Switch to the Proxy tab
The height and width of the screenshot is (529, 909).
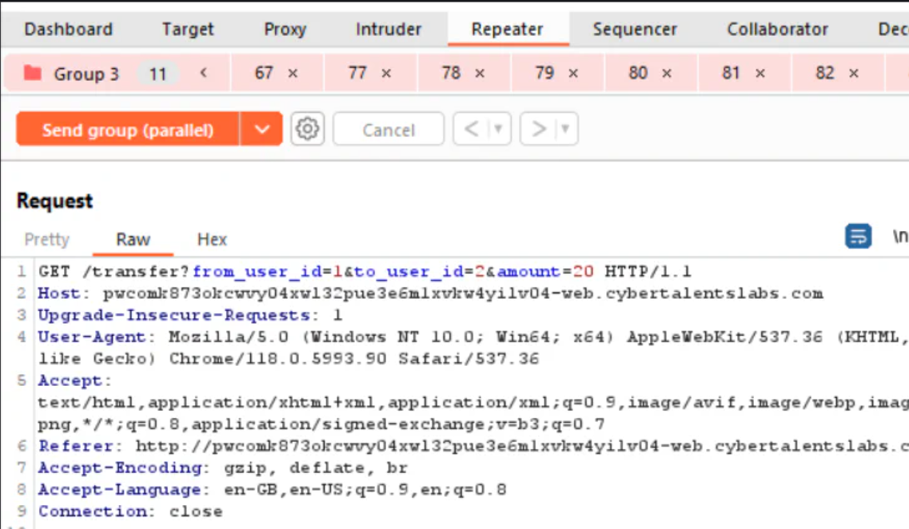285,30
